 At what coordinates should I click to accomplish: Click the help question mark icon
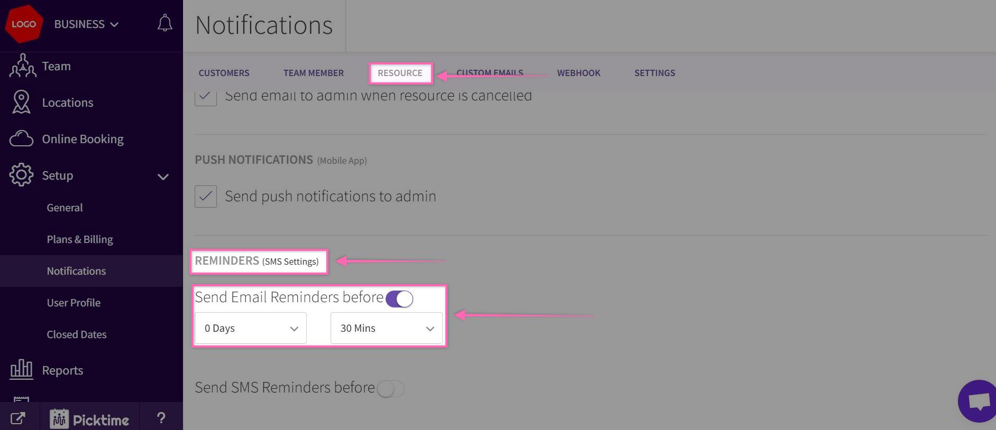tap(161, 418)
